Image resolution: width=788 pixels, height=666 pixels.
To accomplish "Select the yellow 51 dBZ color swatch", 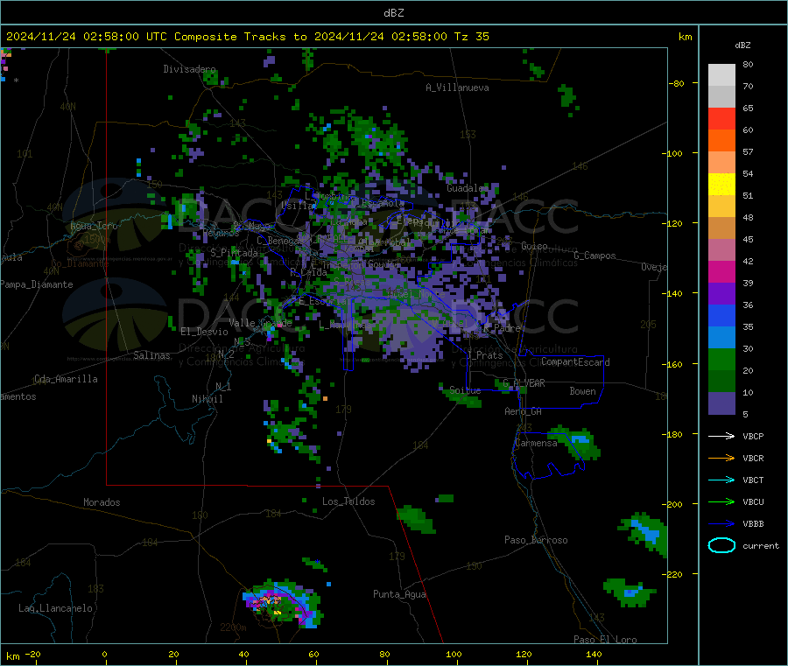I will pyautogui.click(x=721, y=185).
